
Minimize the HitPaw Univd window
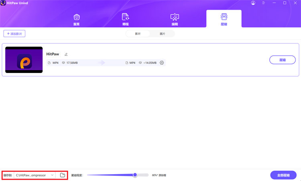point(274,3)
